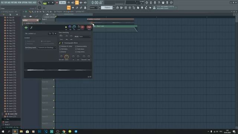Click the highlighted orange recording-option icon

click(x=77, y=3)
